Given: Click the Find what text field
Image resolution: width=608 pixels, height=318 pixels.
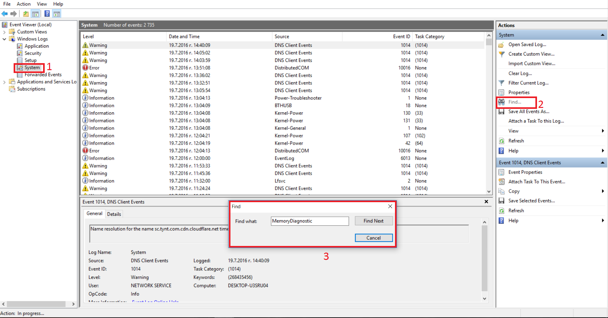Looking at the screenshot, I should coord(309,221).
